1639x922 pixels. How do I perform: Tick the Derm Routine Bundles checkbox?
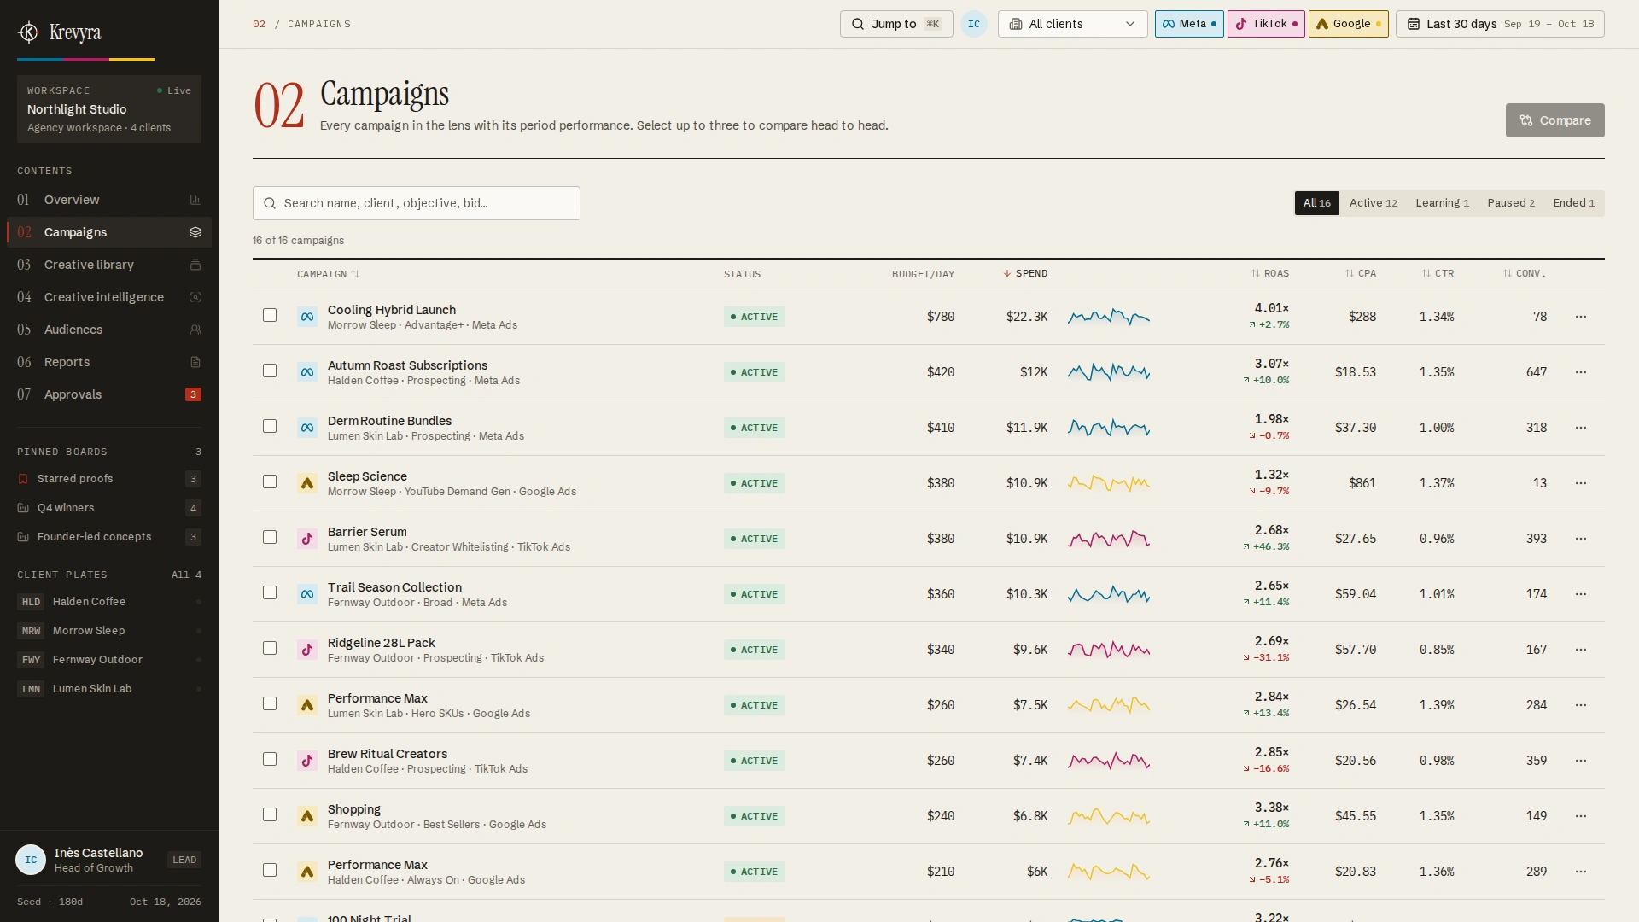270,426
